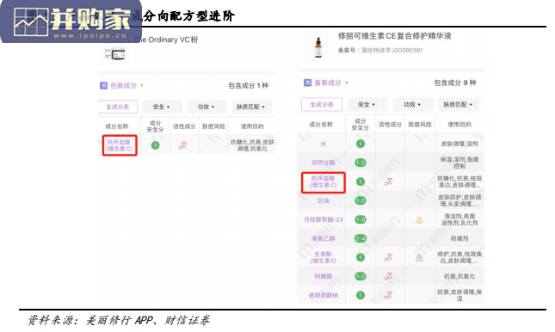Click safety score badge in The Ordinary row

(x=156, y=145)
